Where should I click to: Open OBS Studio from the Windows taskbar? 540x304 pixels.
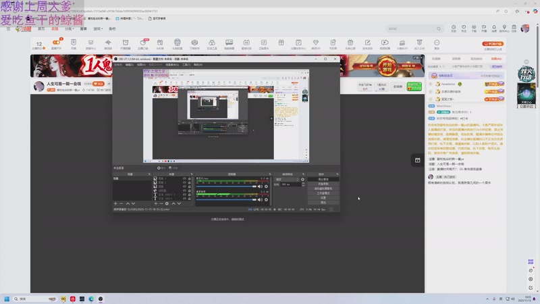[x=101, y=299]
